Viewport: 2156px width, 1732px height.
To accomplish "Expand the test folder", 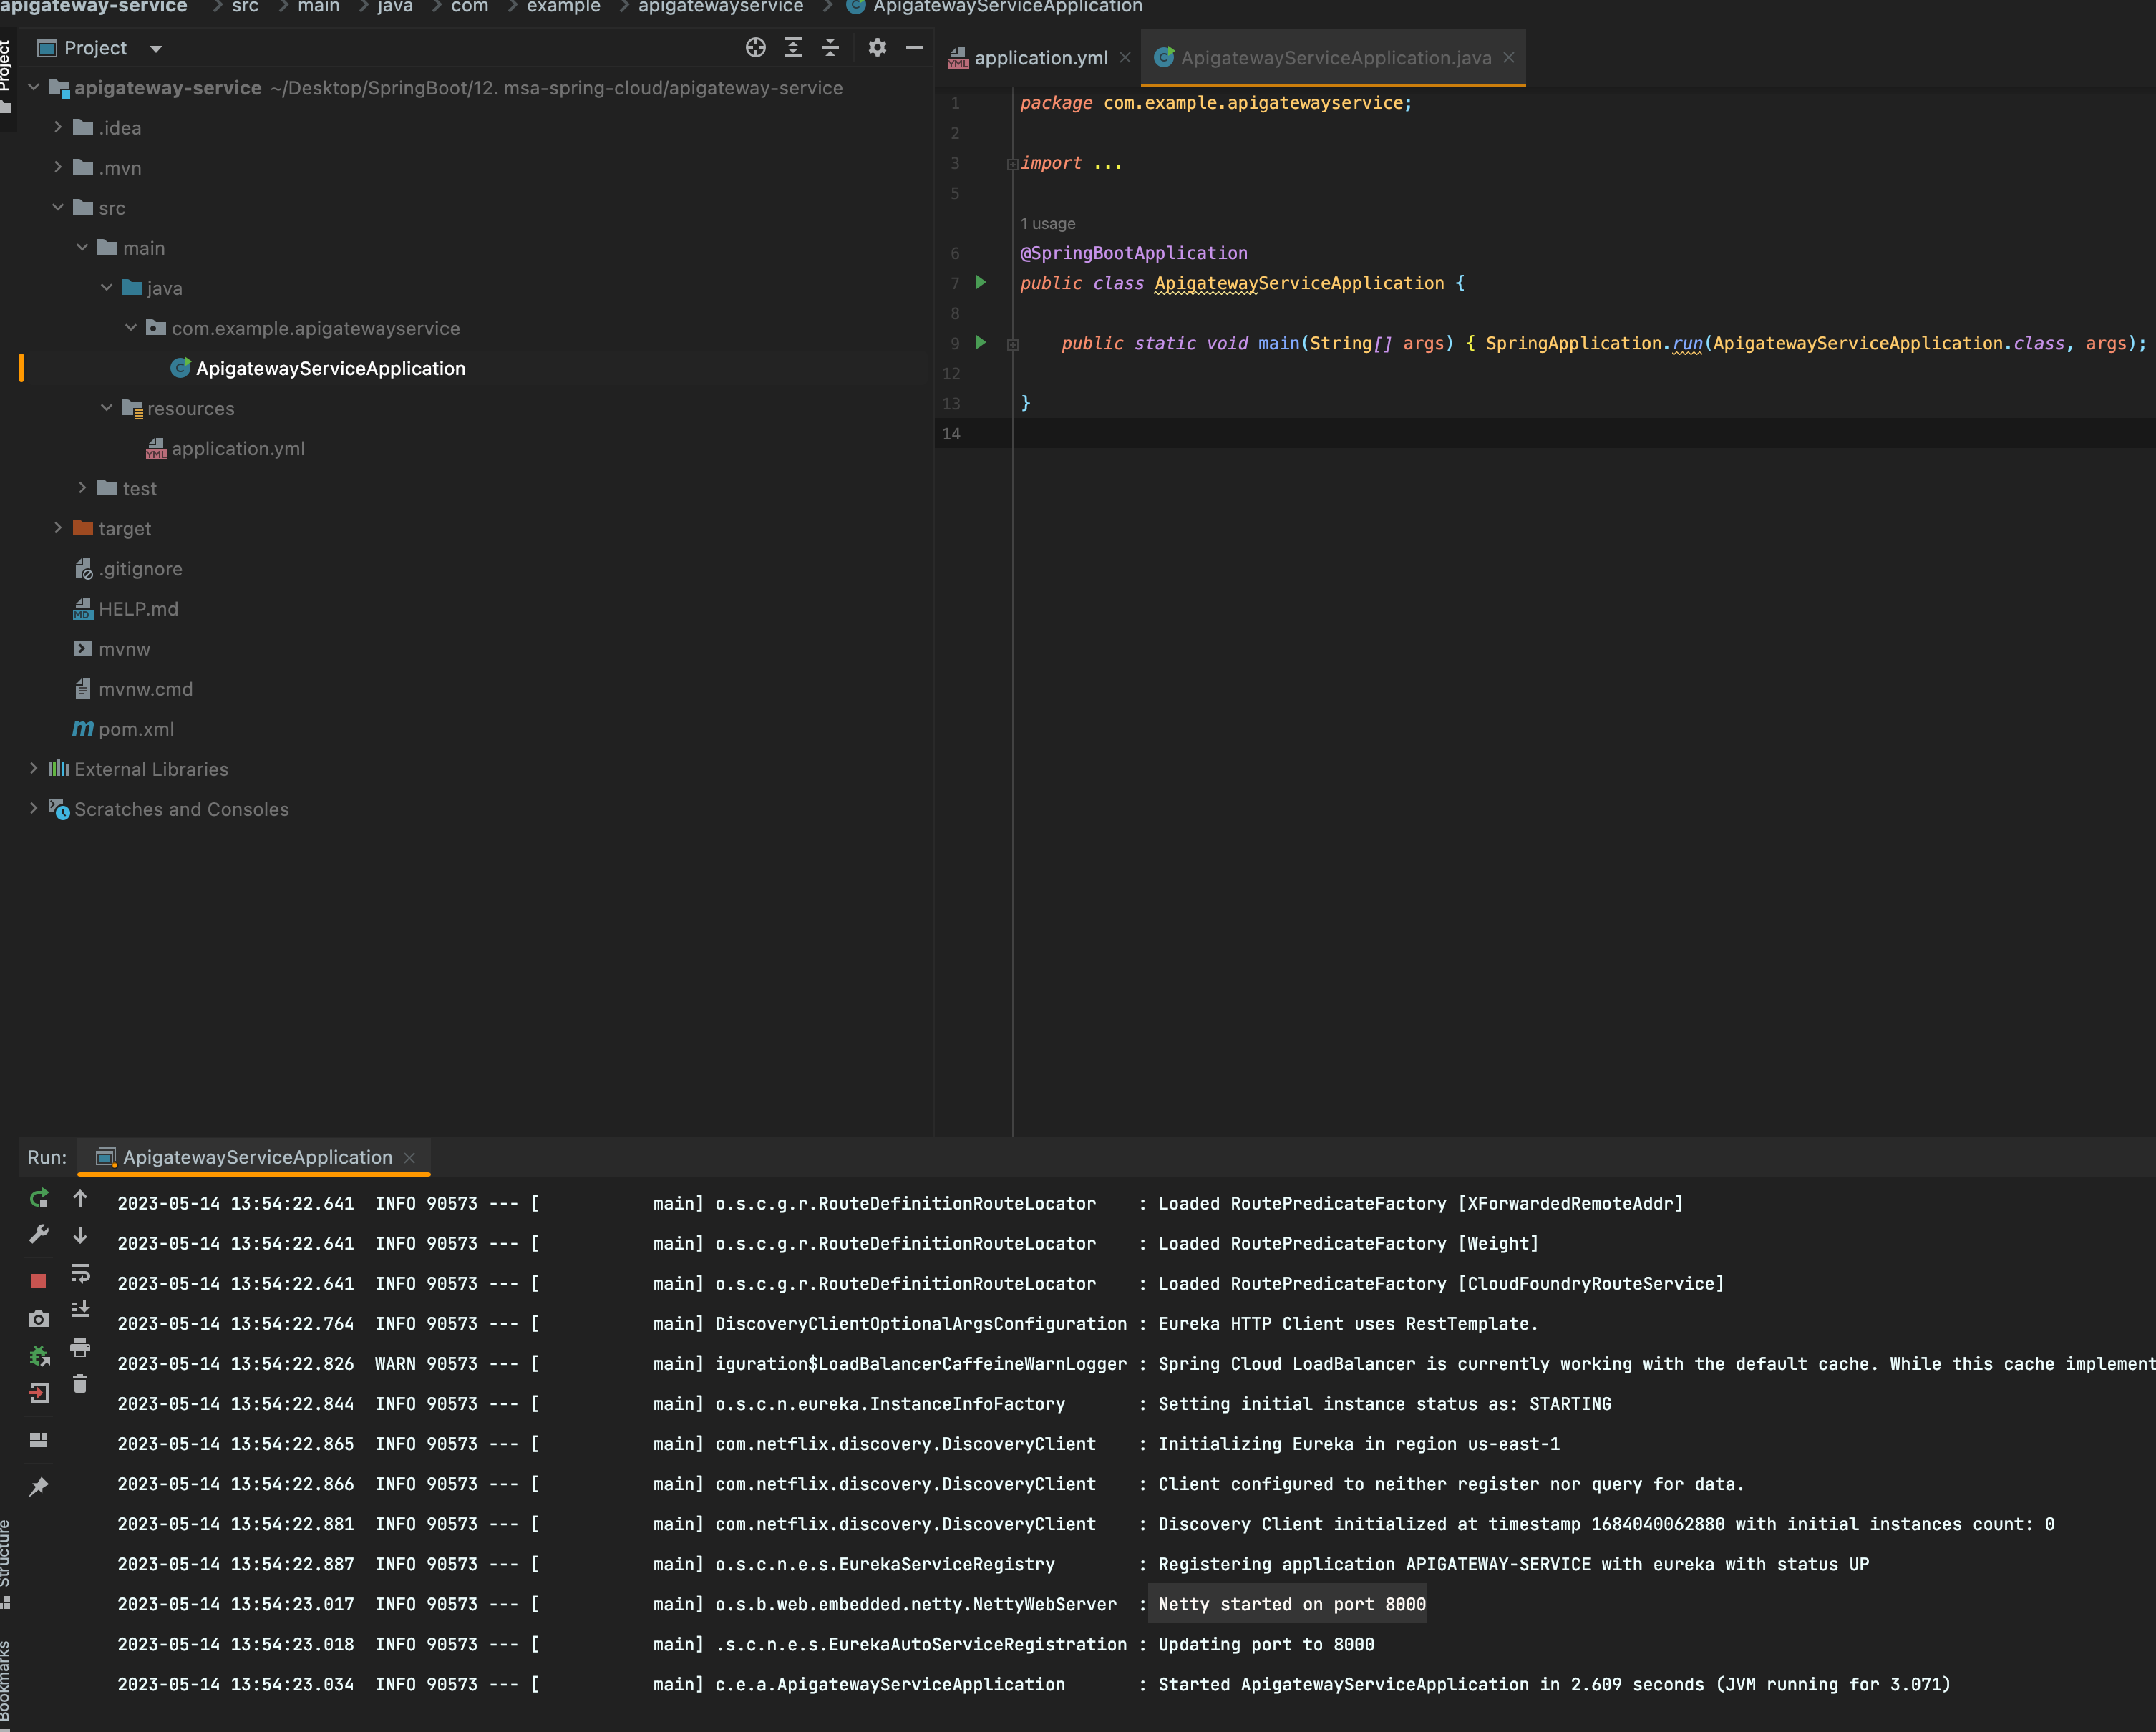I will [x=82, y=488].
